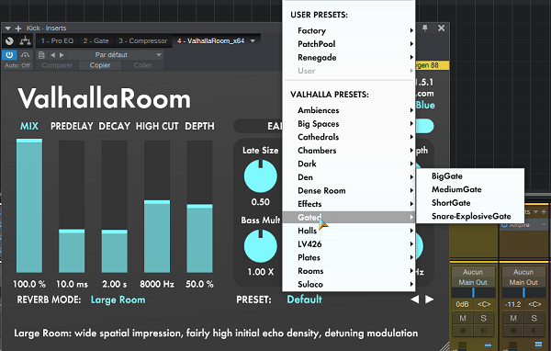The height and width of the screenshot is (351, 551).
Task: Step to previous Valhalla preset arrow
Action: [x=415, y=300]
